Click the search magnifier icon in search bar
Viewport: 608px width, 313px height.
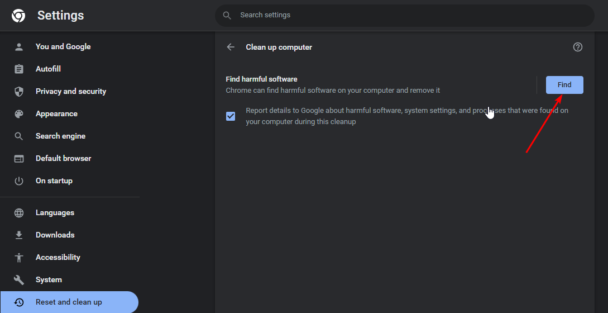coord(227,15)
